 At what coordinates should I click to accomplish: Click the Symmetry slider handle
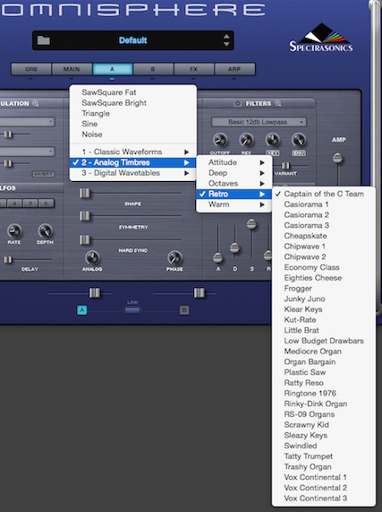pos(85,216)
